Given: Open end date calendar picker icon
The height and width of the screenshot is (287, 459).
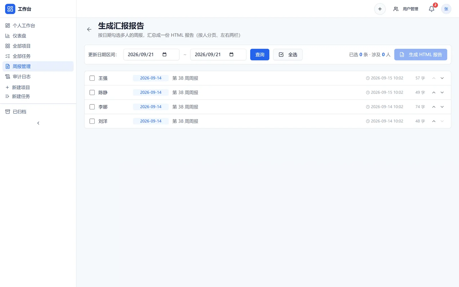Looking at the screenshot, I should point(232,55).
